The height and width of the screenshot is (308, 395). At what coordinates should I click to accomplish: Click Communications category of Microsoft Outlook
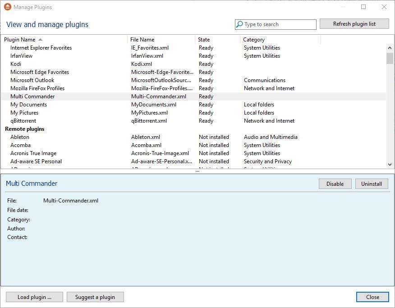(265, 80)
